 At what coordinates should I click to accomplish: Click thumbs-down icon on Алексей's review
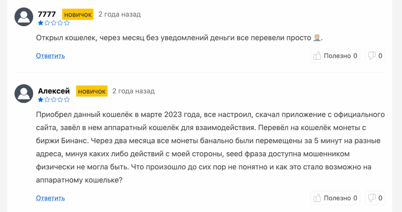tap(371, 198)
